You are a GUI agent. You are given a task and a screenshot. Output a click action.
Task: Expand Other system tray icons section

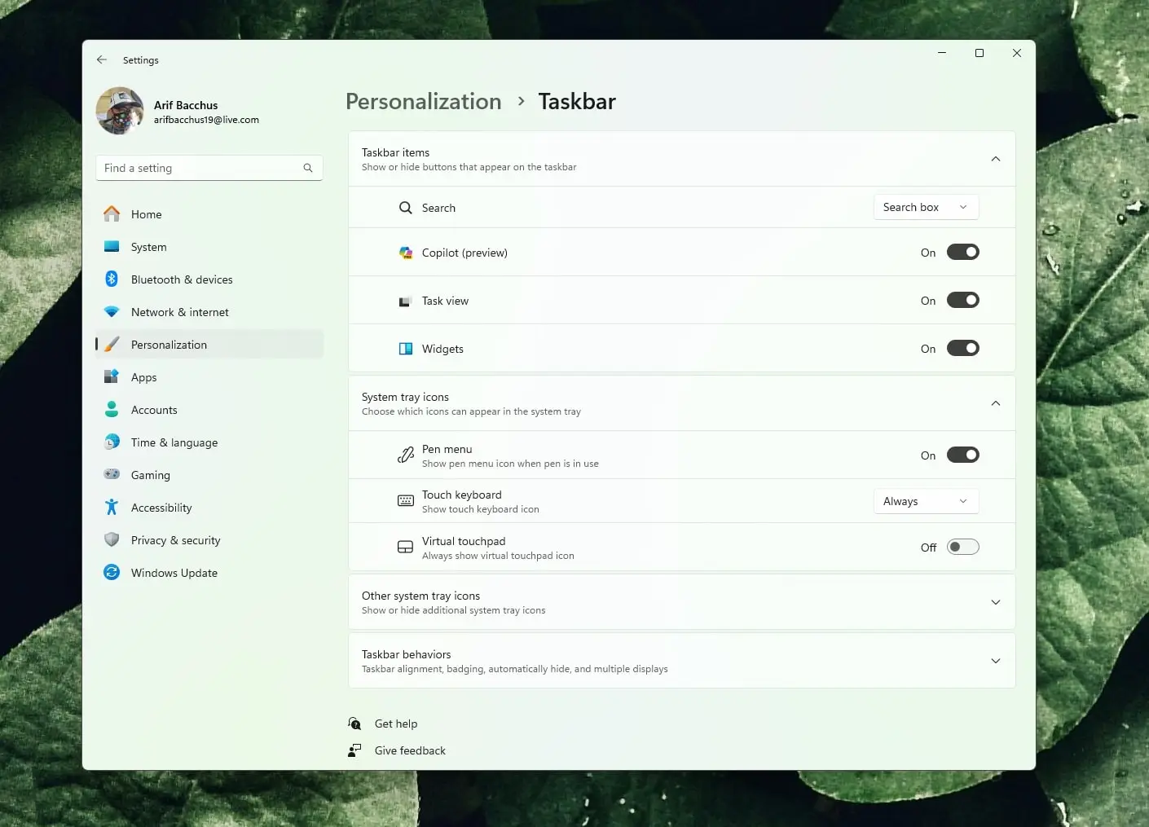coord(995,602)
